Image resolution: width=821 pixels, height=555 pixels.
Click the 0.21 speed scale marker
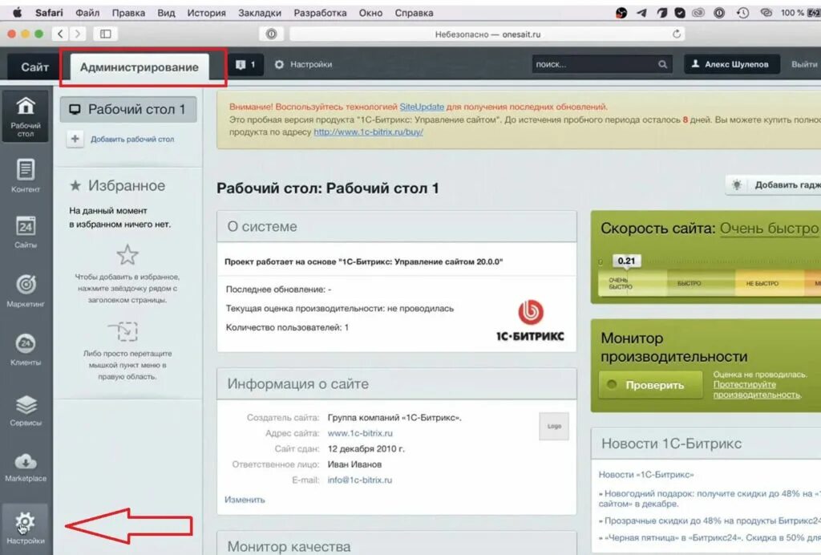click(x=626, y=261)
